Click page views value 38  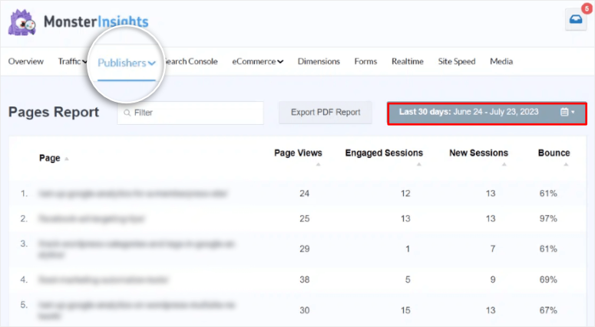304,280
